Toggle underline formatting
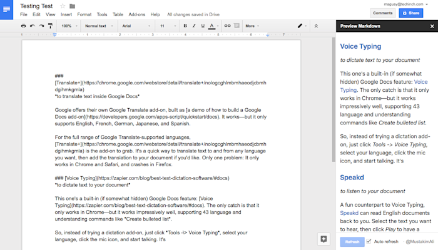This screenshot has width=438, height=250. (203, 26)
